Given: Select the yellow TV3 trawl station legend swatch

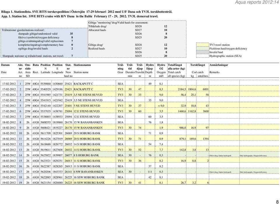Looking at the screenshot, I should click(202, 45).
